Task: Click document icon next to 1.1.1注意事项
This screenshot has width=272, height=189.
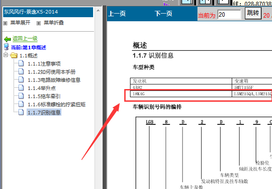Action: point(21,63)
